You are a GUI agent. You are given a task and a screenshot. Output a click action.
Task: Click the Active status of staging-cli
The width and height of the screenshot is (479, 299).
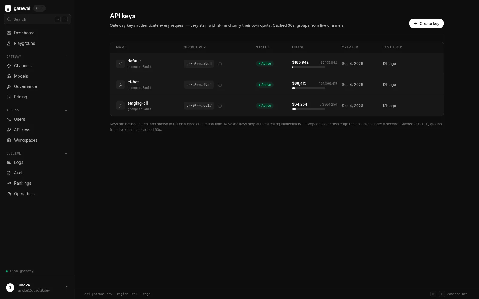pos(265,106)
